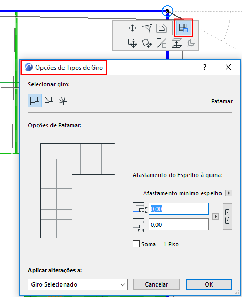The width and height of the screenshot is (242, 297).
Task: Open the Giro Selecionado dropdown
Action: point(78,284)
